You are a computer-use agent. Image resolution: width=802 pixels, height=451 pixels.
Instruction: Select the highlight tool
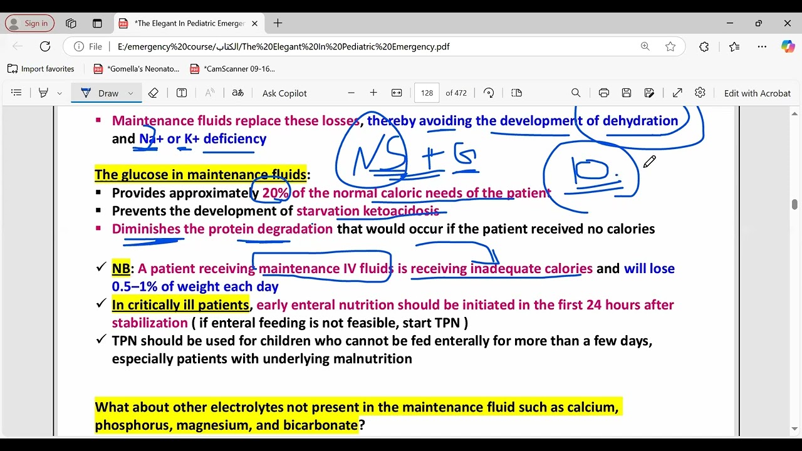pos(43,93)
